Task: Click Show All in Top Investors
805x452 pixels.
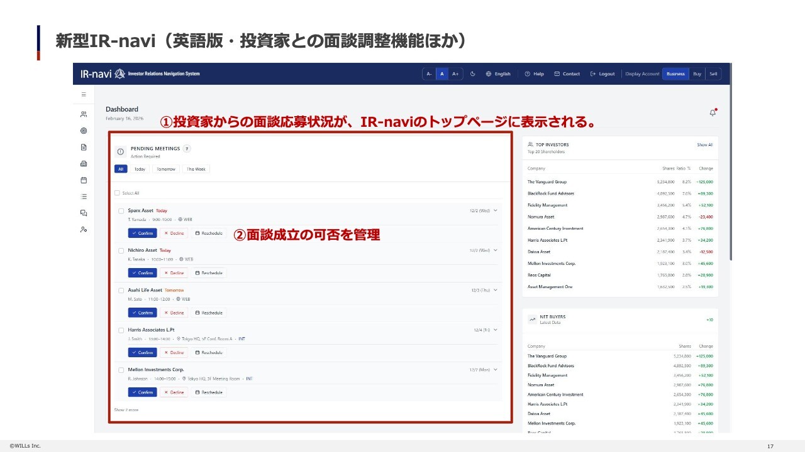Action: [704, 145]
